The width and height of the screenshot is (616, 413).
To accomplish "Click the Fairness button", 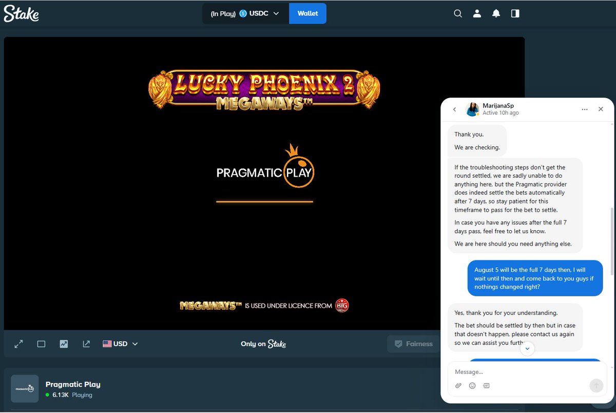I will pyautogui.click(x=413, y=344).
